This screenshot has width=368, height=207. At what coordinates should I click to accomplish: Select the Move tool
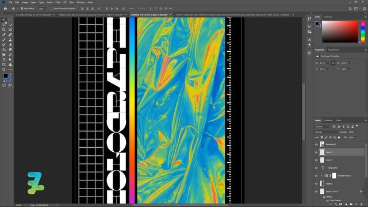4,20
